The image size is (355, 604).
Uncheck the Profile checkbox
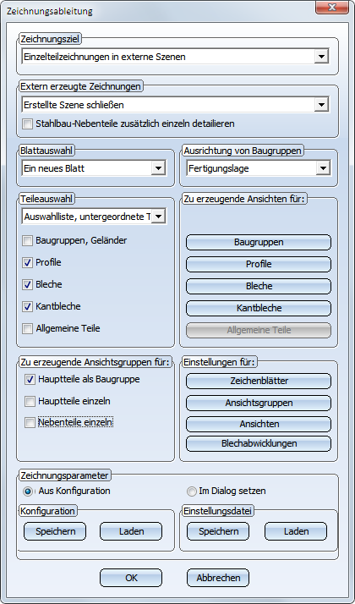point(27,263)
